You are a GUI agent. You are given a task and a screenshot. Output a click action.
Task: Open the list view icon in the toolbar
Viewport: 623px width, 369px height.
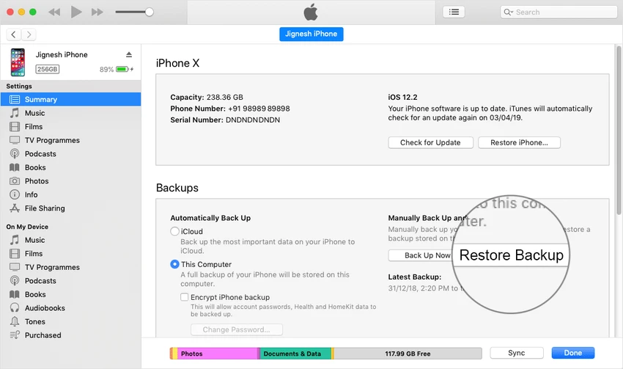(x=454, y=12)
